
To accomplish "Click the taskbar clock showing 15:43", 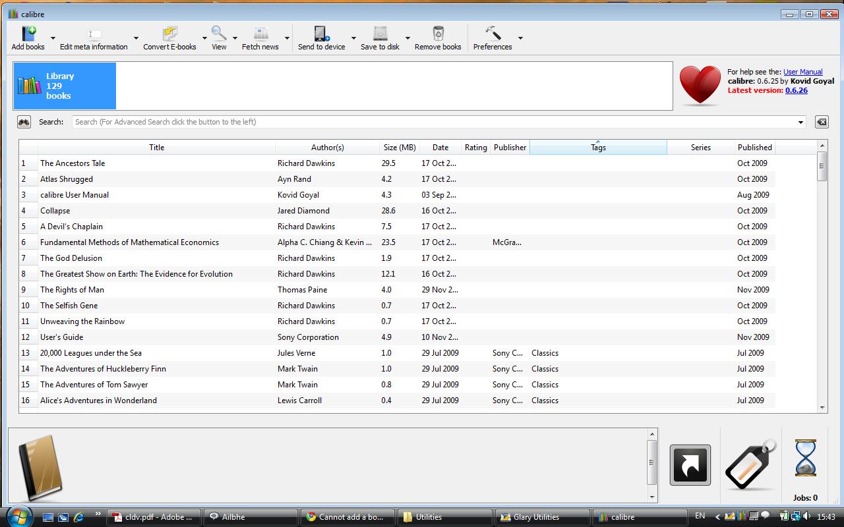I will click(826, 517).
